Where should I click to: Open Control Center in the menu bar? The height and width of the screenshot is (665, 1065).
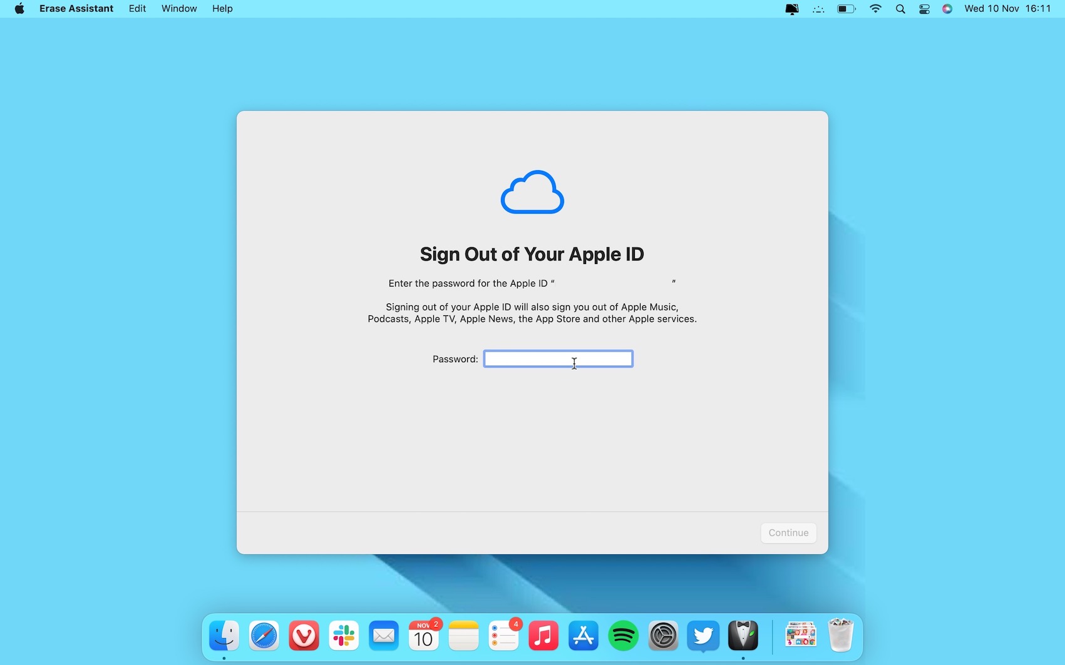coord(924,9)
